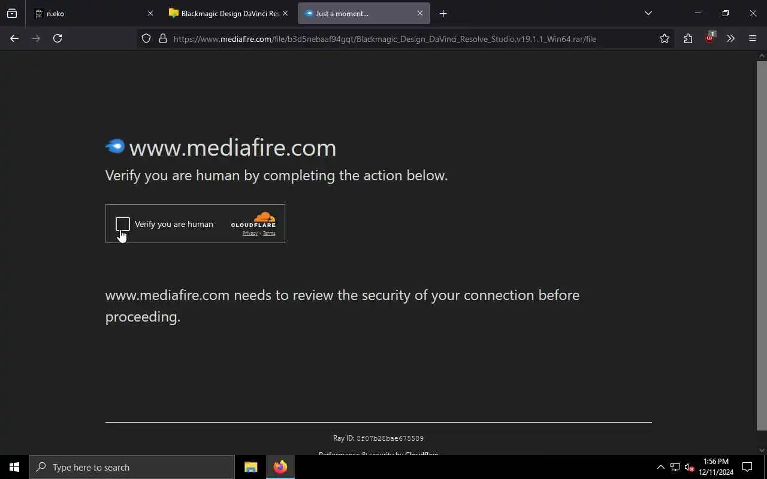Open File Explorer from taskbar
The height and width of the screenshot is (479, 767).
coord(251,467)
